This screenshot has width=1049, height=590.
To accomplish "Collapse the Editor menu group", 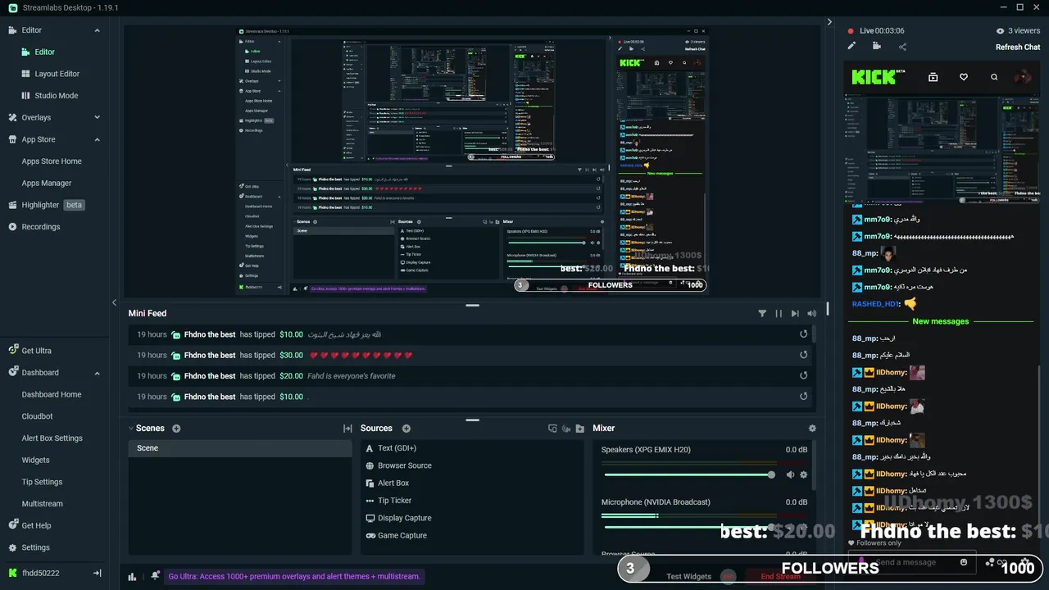I will click(x=97, y=30).
